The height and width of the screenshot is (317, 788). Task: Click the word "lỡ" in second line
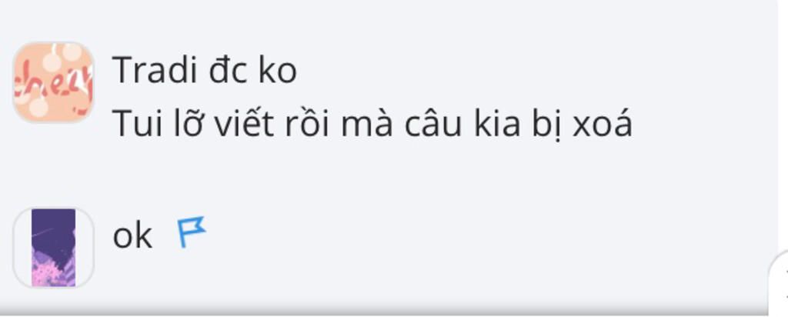click(x=189, y=124)
